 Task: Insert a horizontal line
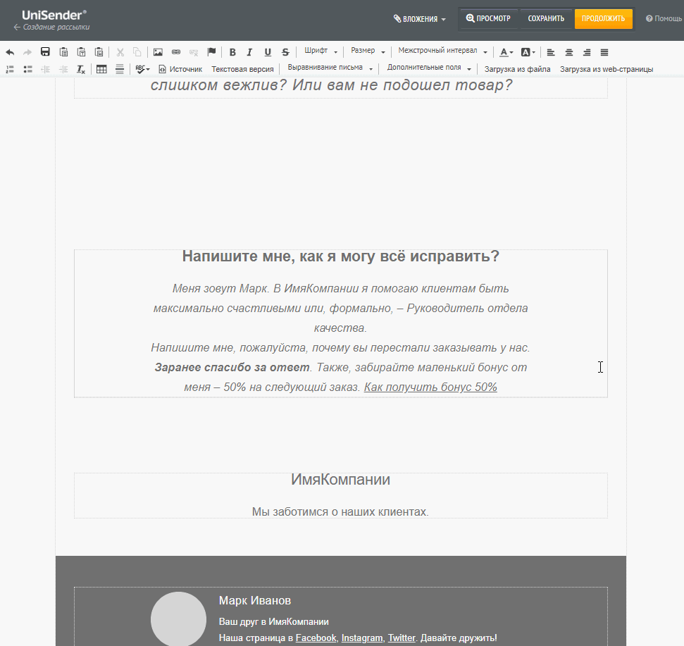coord(120,69)
